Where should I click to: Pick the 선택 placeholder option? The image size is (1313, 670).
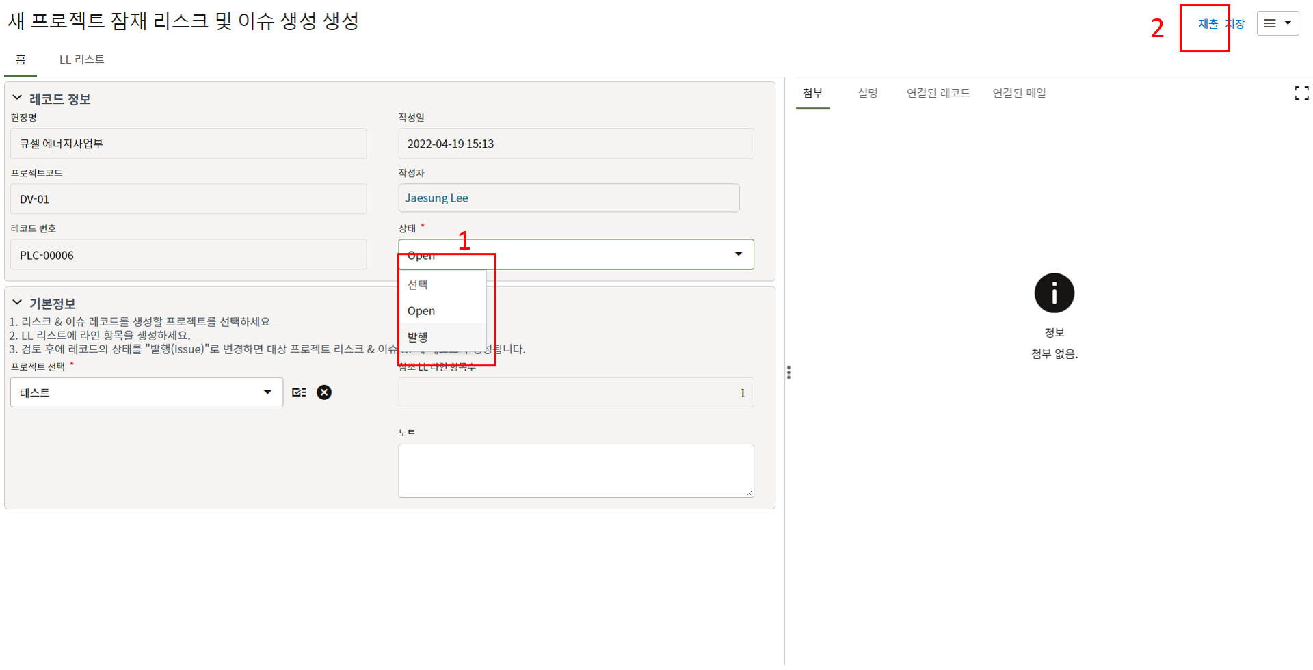(x=418, y=284)
